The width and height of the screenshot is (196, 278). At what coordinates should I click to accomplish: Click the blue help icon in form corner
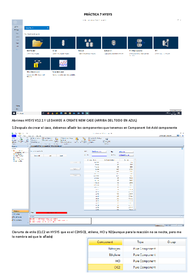(x=182, y=149)
